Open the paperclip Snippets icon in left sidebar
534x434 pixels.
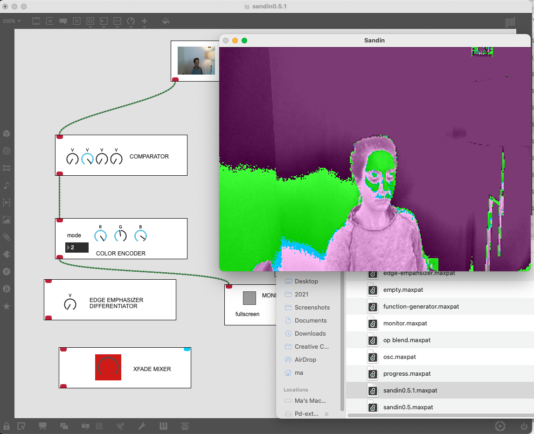pos(7,237)
